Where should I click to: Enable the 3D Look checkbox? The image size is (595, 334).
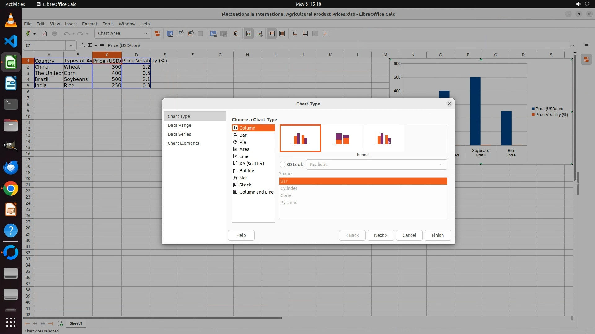[x=283, y=165]
